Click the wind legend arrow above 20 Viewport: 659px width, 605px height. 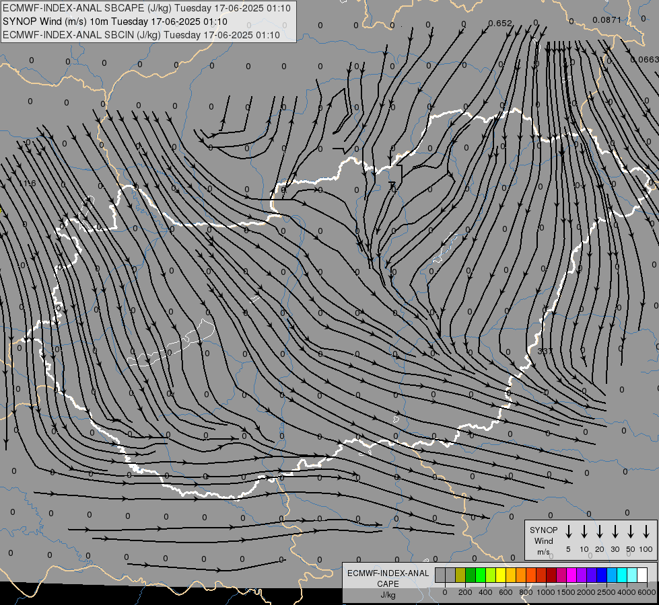point(600,532)
